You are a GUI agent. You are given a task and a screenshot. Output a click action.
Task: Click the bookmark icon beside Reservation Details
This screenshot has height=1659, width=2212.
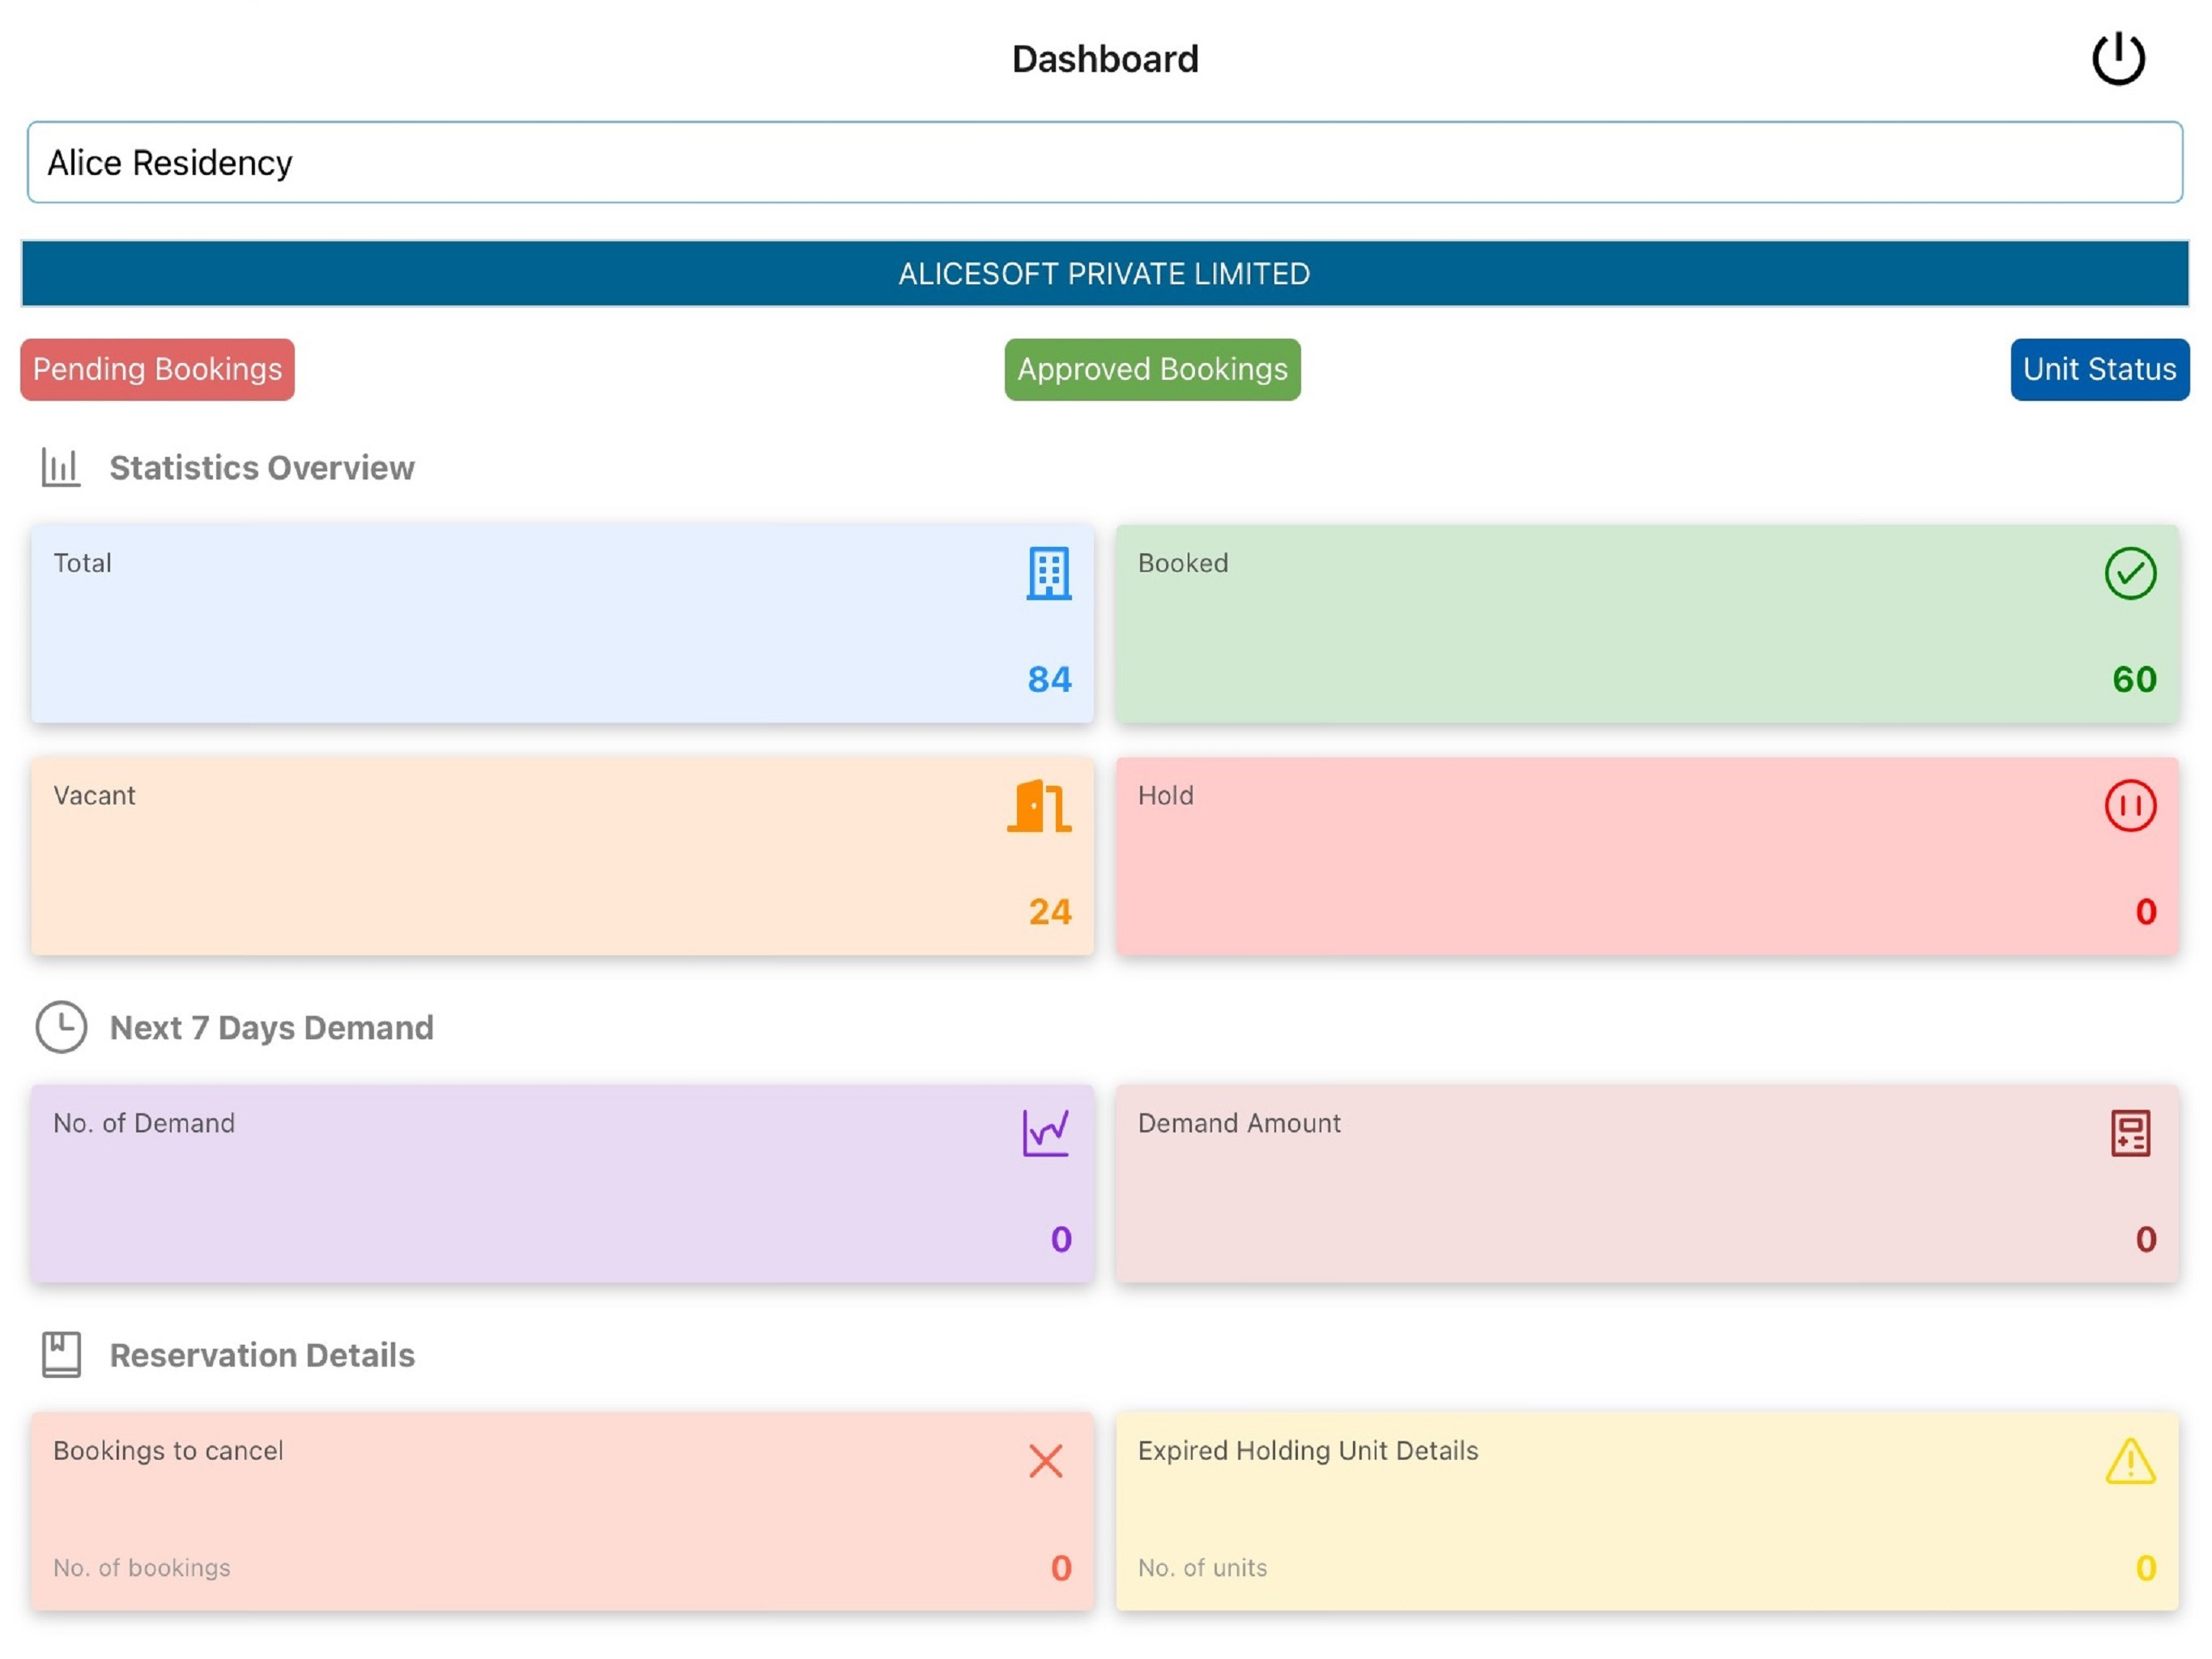(61, 1354)
